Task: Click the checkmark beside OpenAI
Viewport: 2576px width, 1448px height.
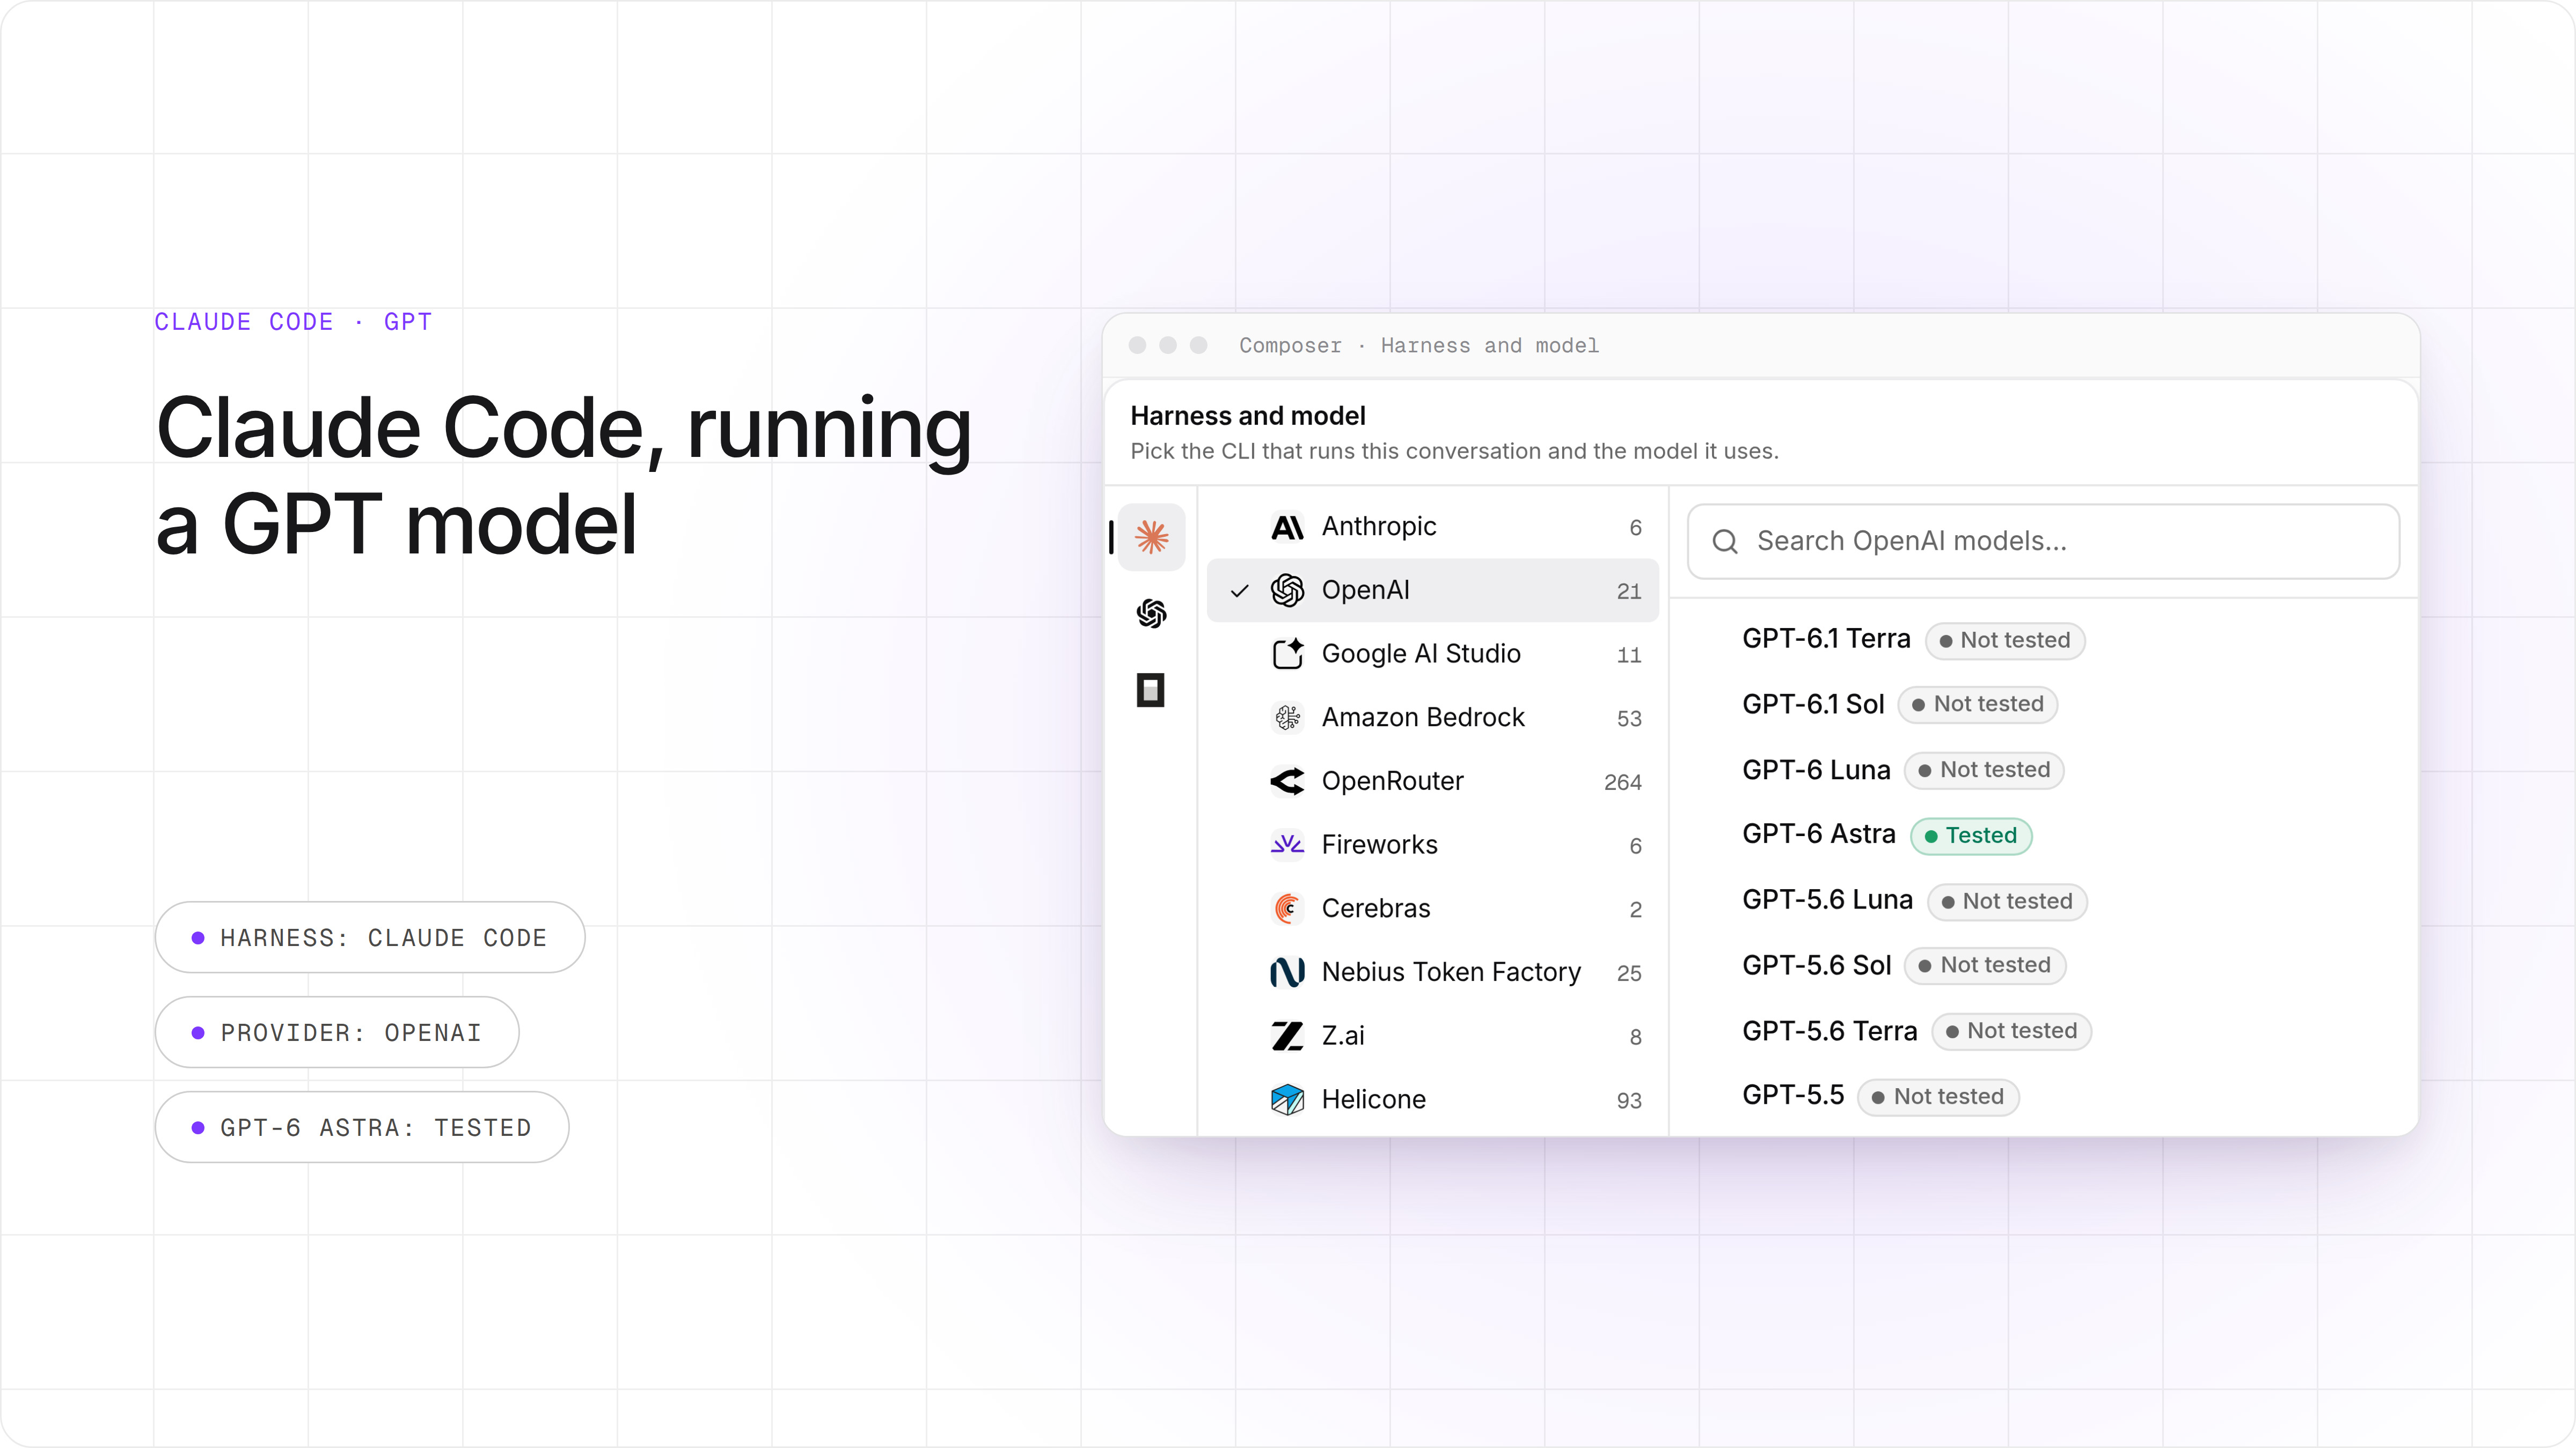Action: tap(1239, 590)
